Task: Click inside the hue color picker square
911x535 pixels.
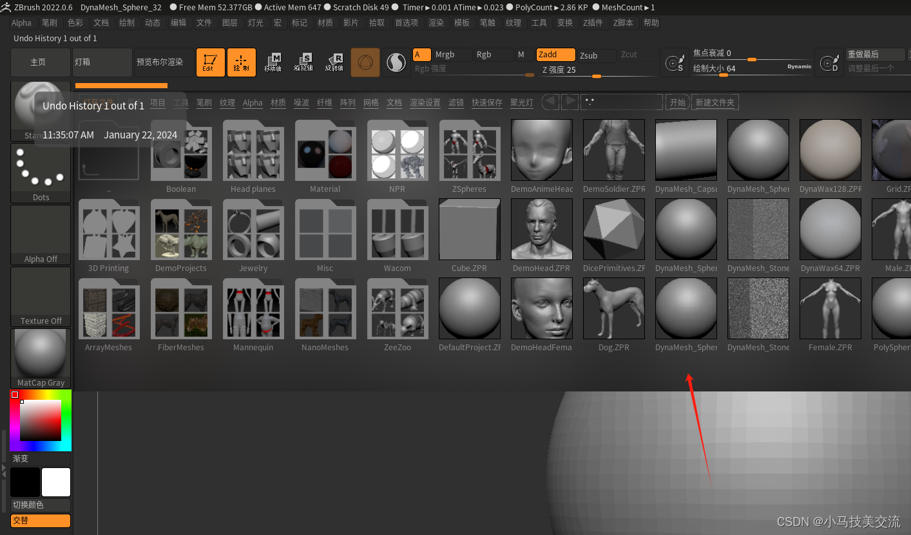Action: pyautogui.click(x=41, y=420)
